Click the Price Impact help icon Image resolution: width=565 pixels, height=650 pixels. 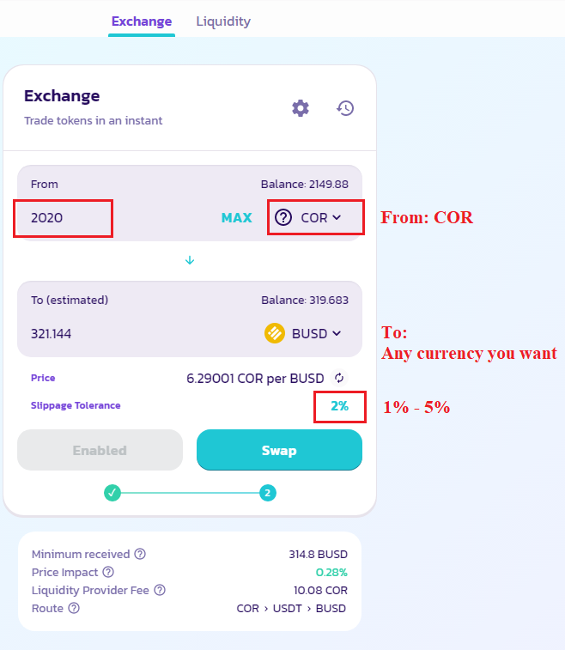108,572
